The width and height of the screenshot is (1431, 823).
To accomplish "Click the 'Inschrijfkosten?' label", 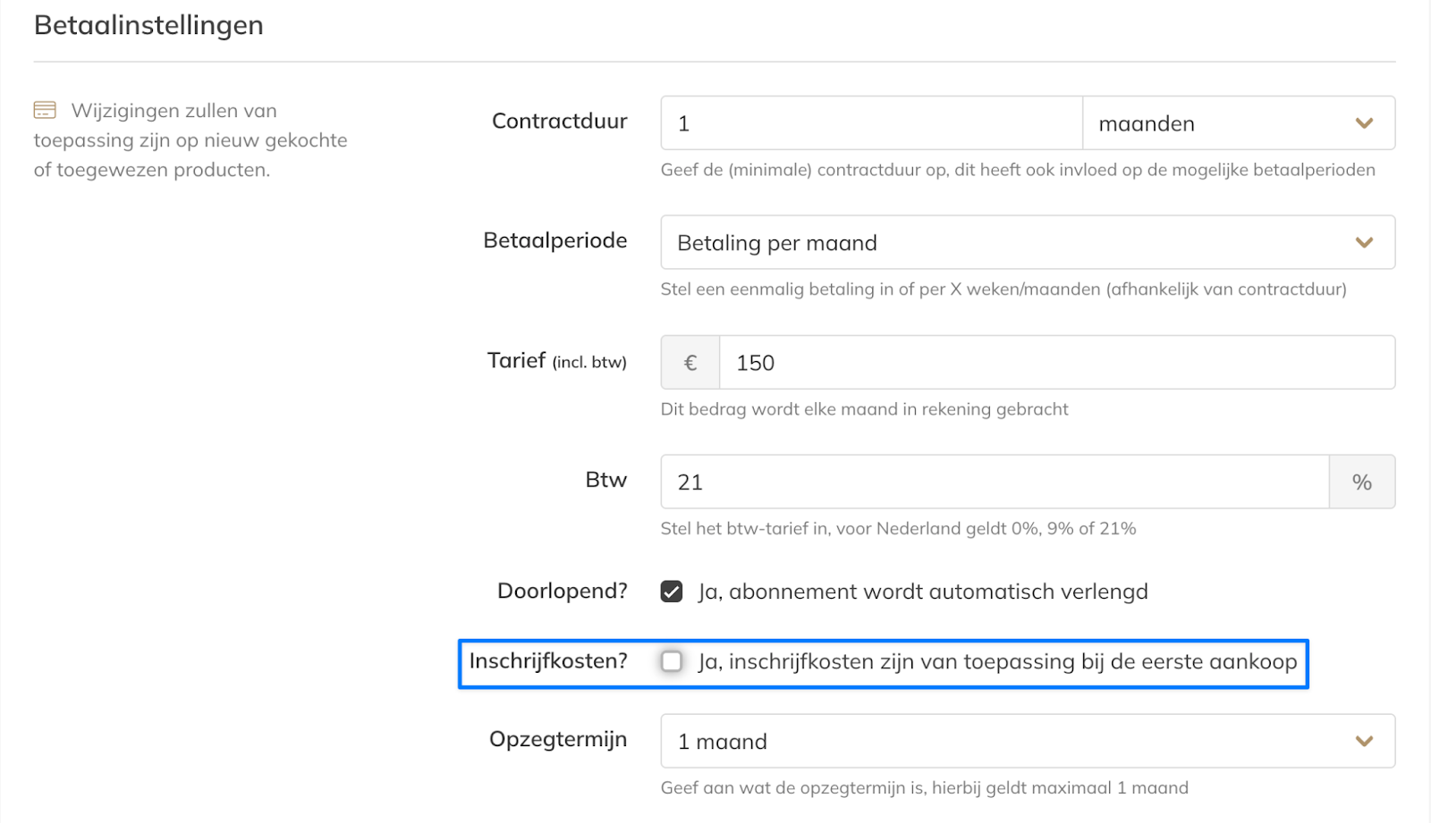I will click(x=547, y=661).
